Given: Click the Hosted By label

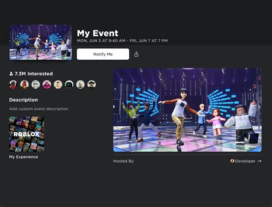Looking at the screenshot, I should coord(123,161).
